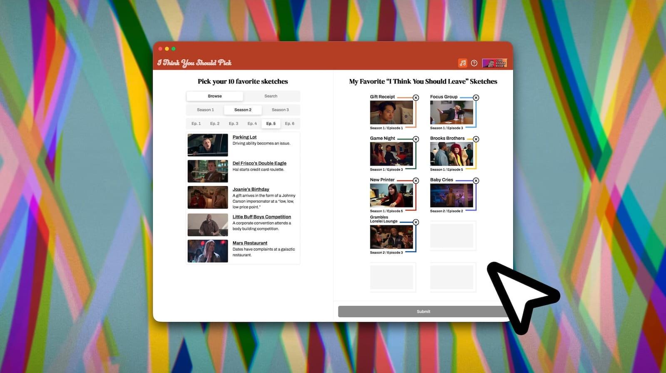Select Ep. 2 tab
Image resolution: width=666 pixels, height=373 pixels.
(x=215, y=124)
